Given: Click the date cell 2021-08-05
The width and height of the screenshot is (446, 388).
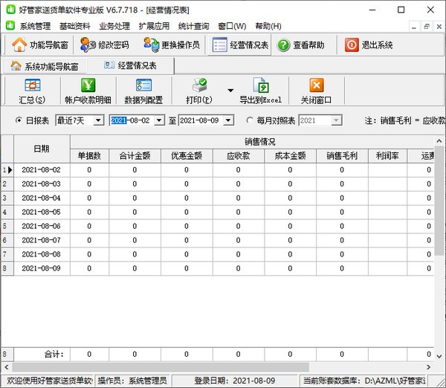Looking at the screenshot, I should 42,212.
